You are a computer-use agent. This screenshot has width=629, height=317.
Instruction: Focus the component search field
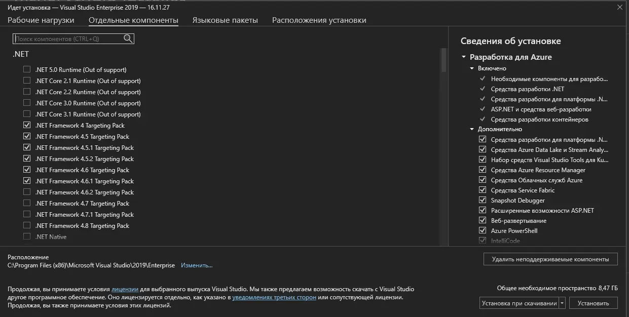[68, 38]
